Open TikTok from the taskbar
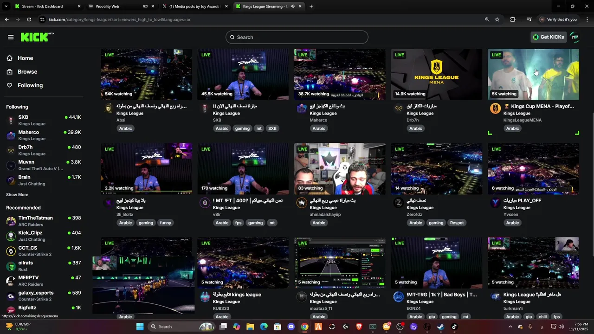Image resolution: width=594 pixels, height=334 pixels. (x=454, y=327)
